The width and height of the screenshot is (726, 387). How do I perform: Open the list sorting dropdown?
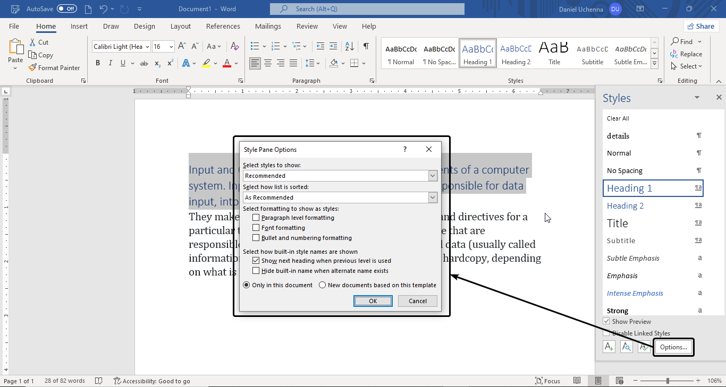[432, 197]
